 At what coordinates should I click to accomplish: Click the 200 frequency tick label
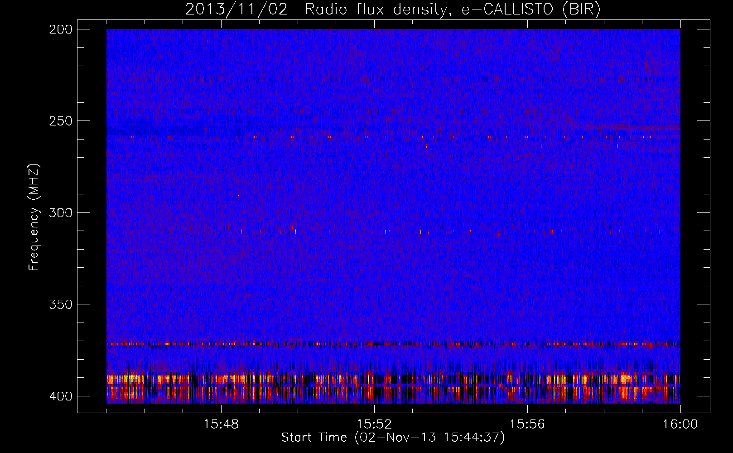[60, 29]
